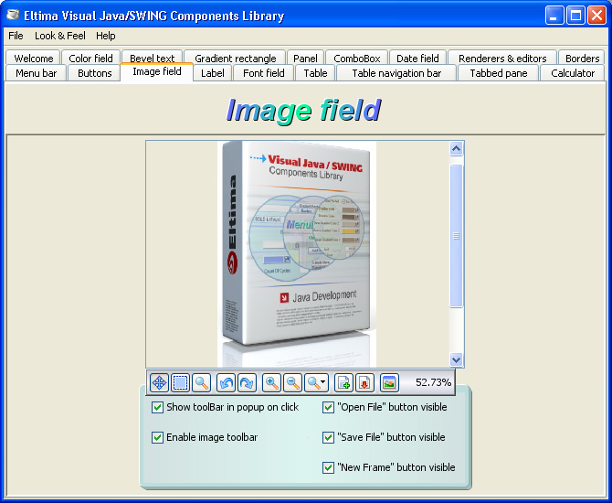Maximize the Eltima window
This screenshot has height=503, width=612.
(575, 16)
